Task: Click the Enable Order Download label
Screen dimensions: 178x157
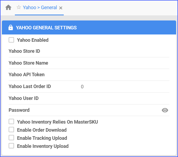Action: pos(42,130)
